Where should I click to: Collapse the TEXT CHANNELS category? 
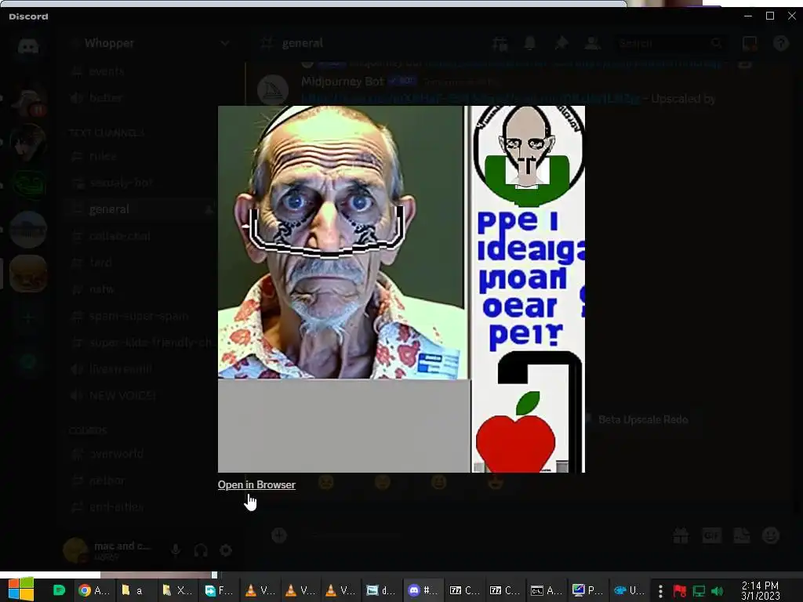[x=107, y=132]
